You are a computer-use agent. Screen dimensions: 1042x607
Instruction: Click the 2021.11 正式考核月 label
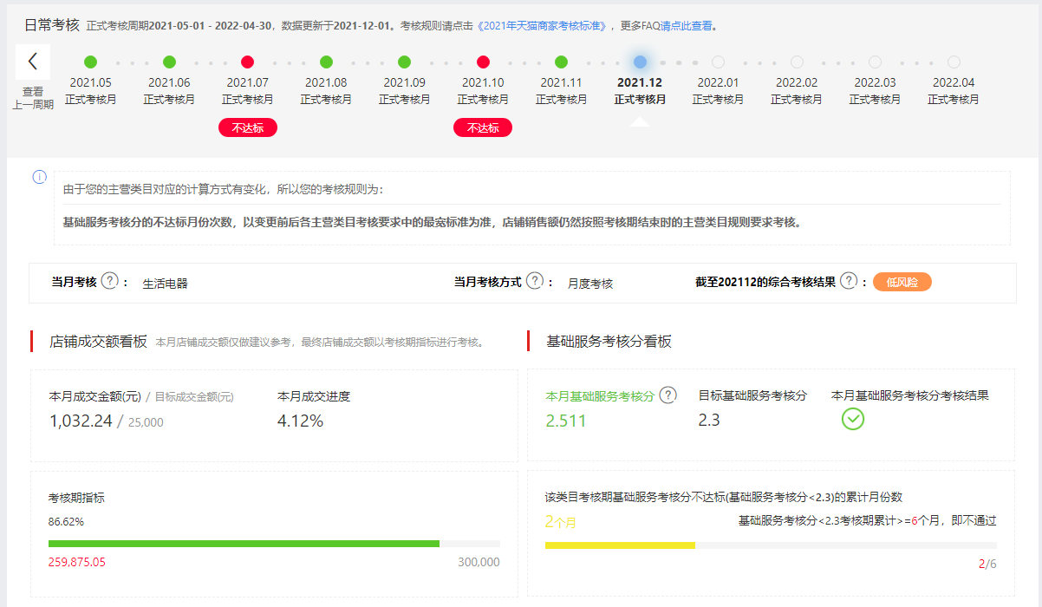tap(561, 90)
